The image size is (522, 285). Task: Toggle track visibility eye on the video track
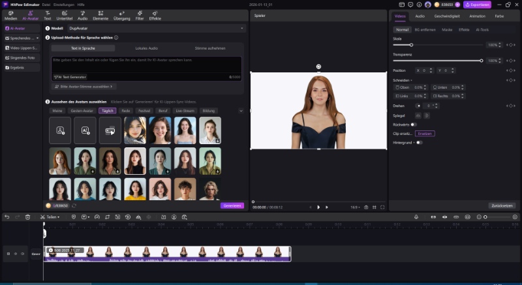15,254
